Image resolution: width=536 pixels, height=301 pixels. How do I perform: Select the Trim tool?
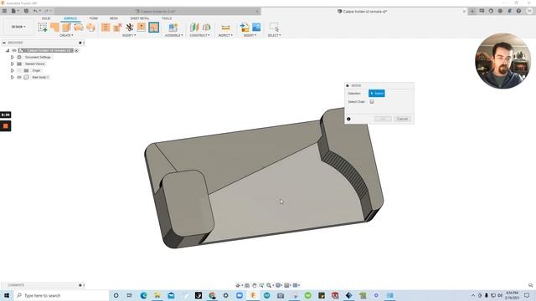[x=106, y=27]
